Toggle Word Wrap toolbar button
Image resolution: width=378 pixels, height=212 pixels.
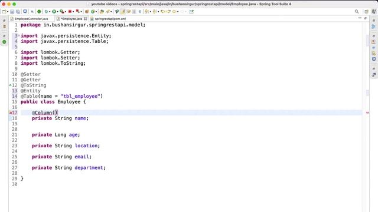[x=129, y=12]
